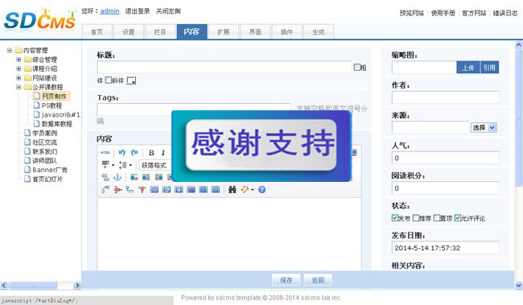
Task: Click the 返回 back button
Action: point(318,280)
